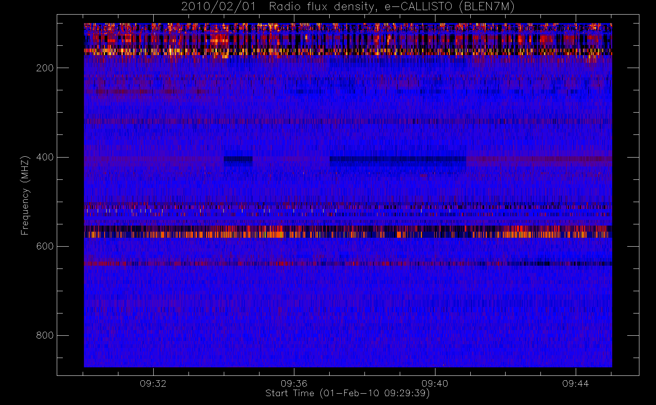Select the 800 MHz frequency tick label

click(x=45, y=335)
